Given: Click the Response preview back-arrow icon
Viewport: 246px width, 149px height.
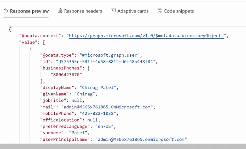Looking at the screenshot, I should (6, 11).
